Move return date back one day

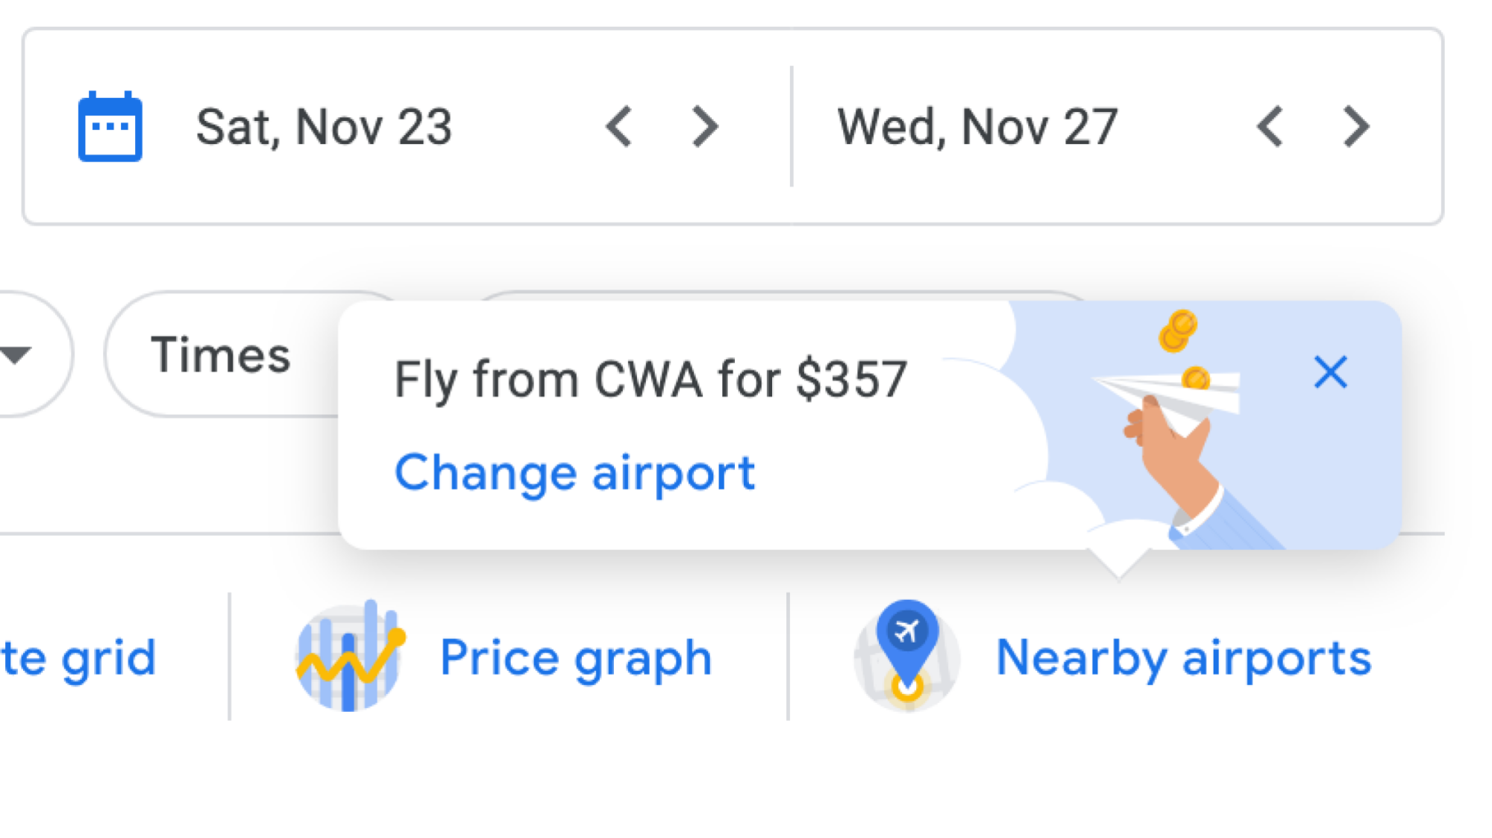[x=1270, y=127]
